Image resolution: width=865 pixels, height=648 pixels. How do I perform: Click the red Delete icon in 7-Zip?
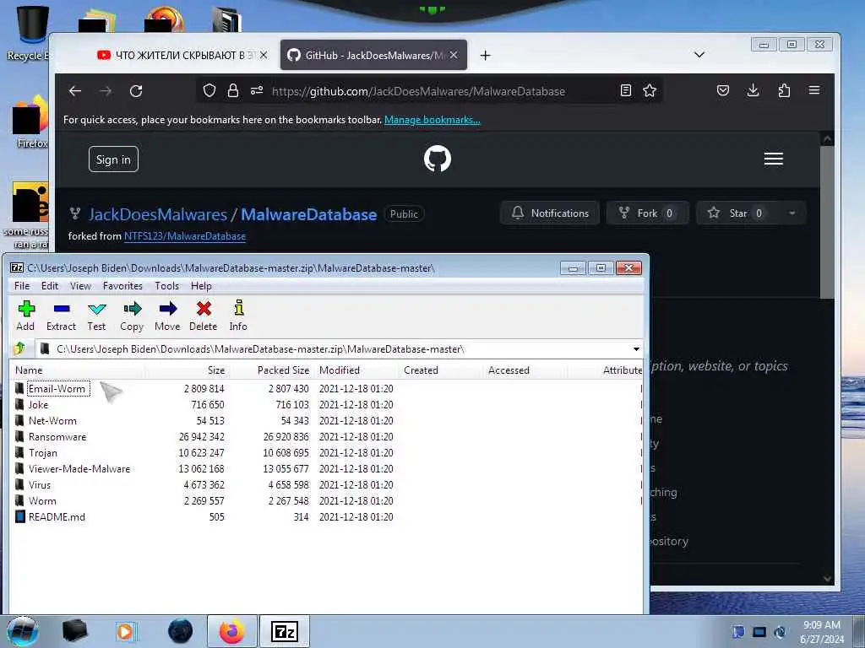pos(204,316)
